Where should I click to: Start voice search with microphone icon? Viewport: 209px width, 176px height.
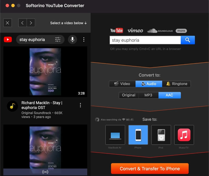tap(72, 40)
